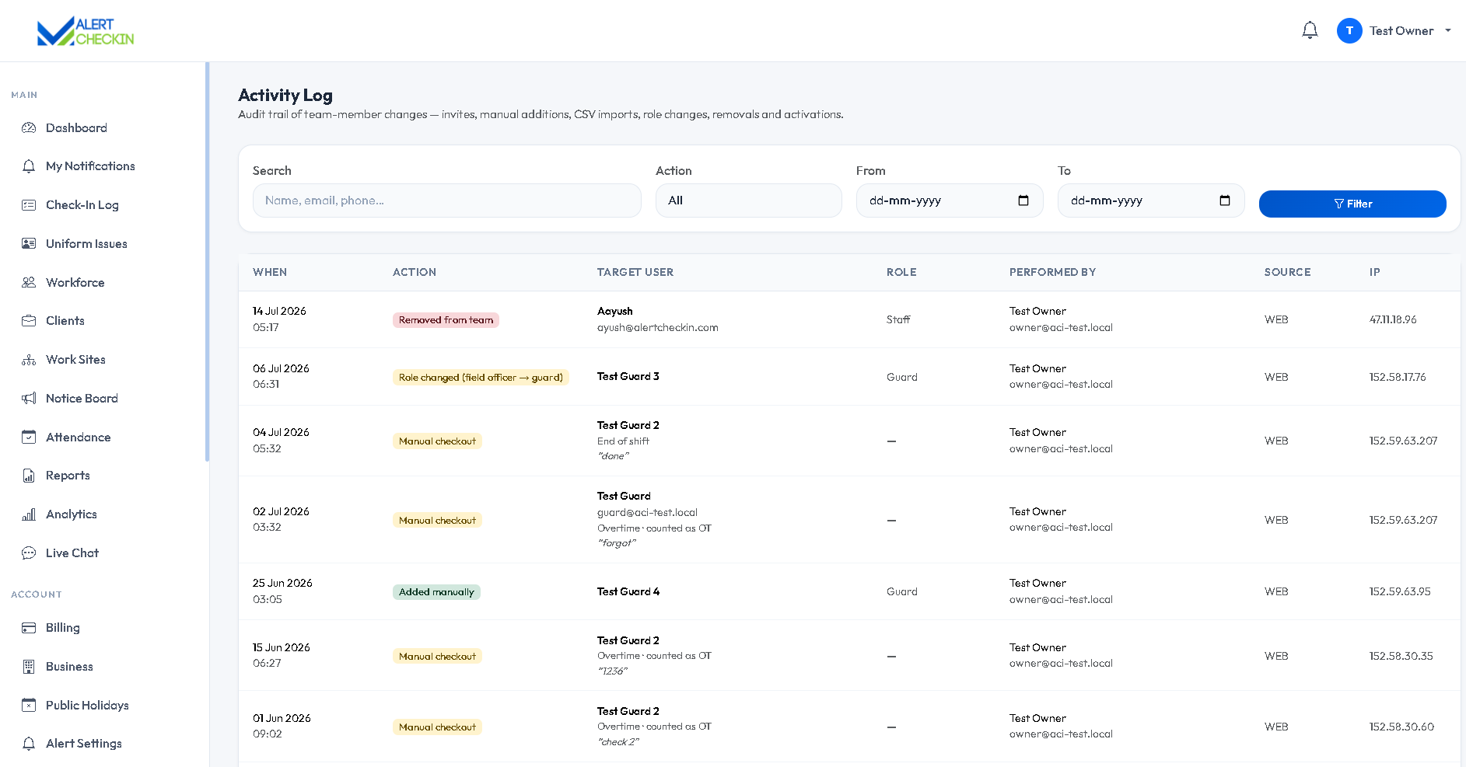Image resolution: width=1466 pixels, height=767 pixels.
Task: Click the blue T user avatar
Action: 1349,30
